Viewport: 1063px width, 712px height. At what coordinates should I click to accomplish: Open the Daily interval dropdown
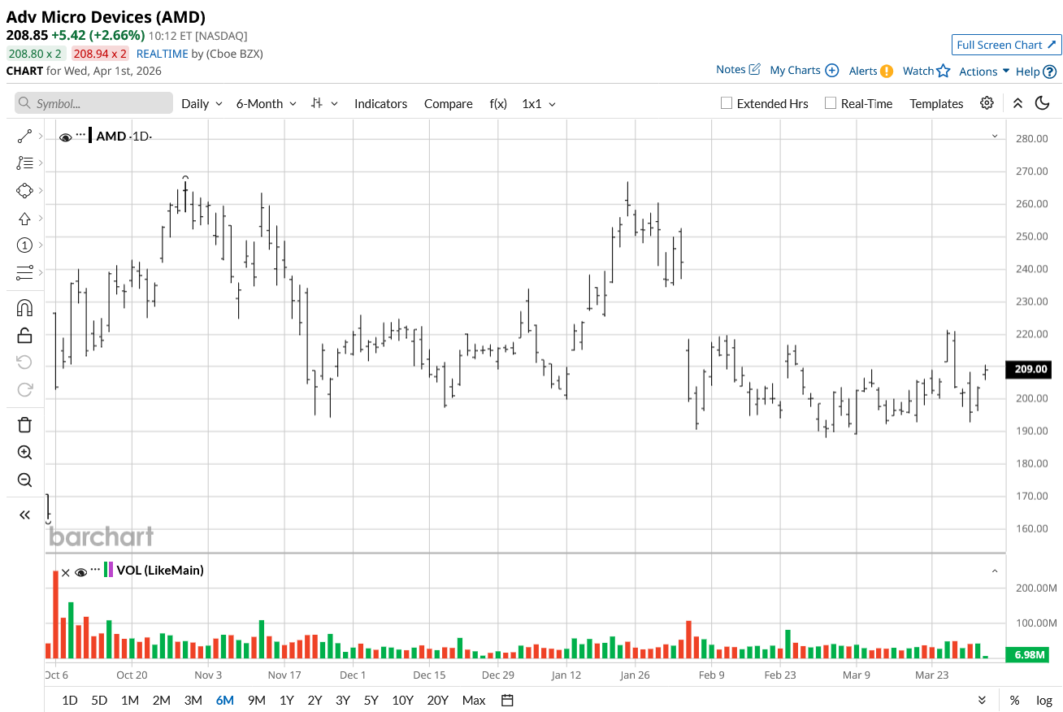point(202,103)
